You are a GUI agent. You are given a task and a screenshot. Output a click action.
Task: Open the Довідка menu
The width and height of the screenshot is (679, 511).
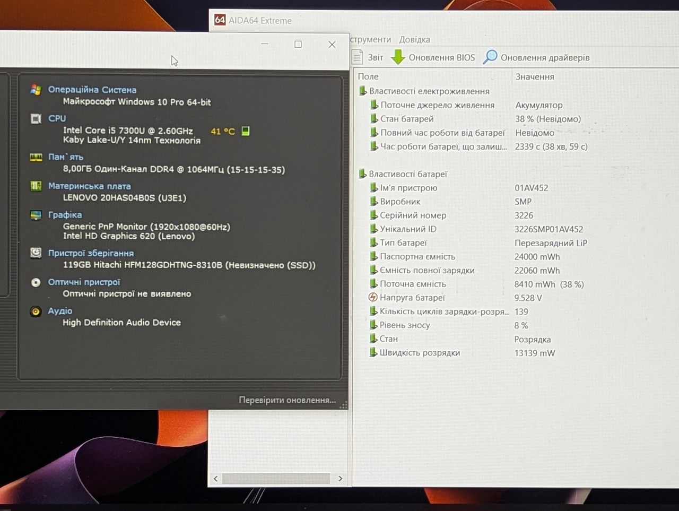[414, 39]
